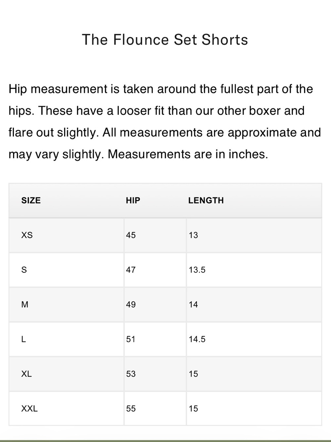The width and height of the screenshot is (331, 442).
Task: Select the SIZE column header
Action: (31, 200)
